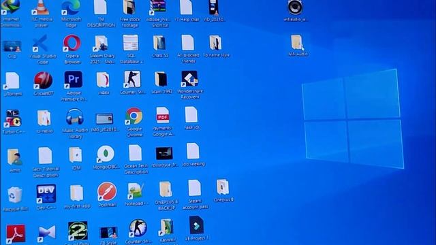436x245 pixels.
Task: Launch Visual Studio Code shortcut
Action: point(42,43)
